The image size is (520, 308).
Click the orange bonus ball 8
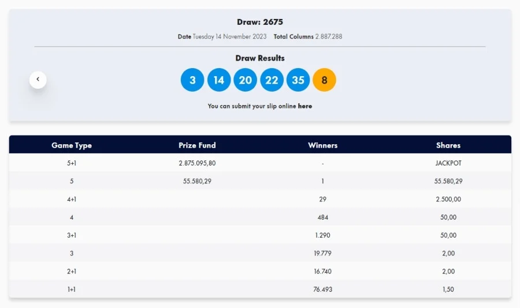(324, 80)
